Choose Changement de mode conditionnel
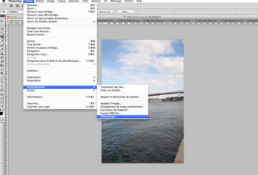 point(123,107)
